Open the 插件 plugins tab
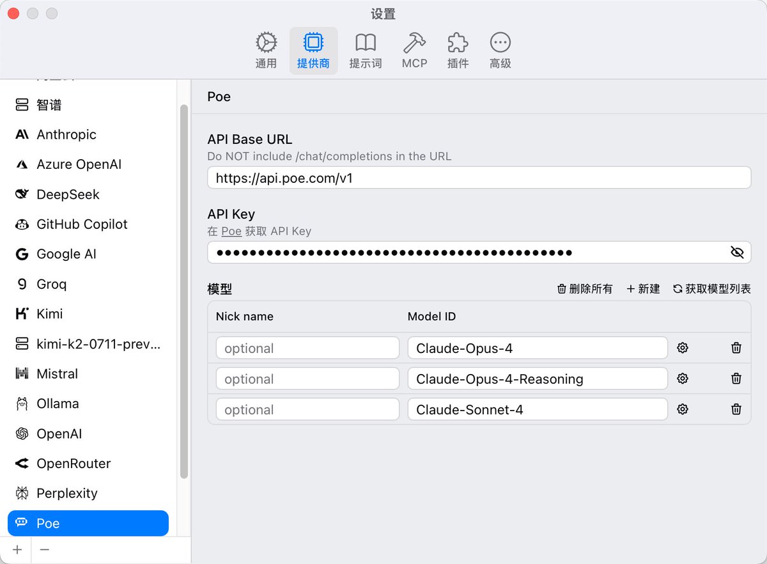767x564 pixels. click(x=458, y=51)
